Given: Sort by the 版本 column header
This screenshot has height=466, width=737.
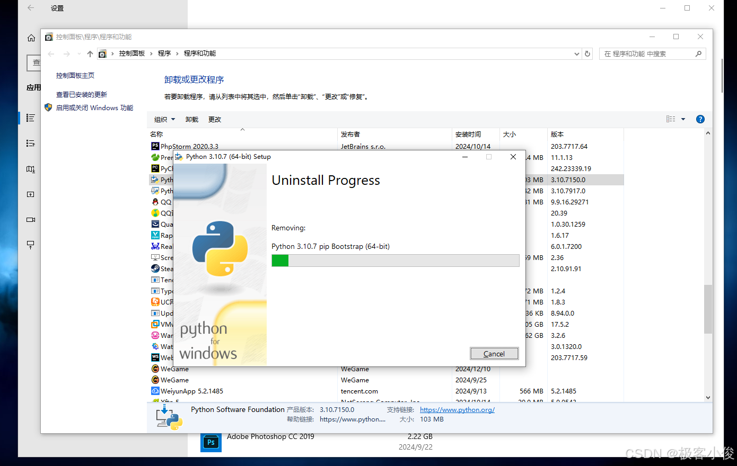Looking at the screenshot, I should (585, 134).
